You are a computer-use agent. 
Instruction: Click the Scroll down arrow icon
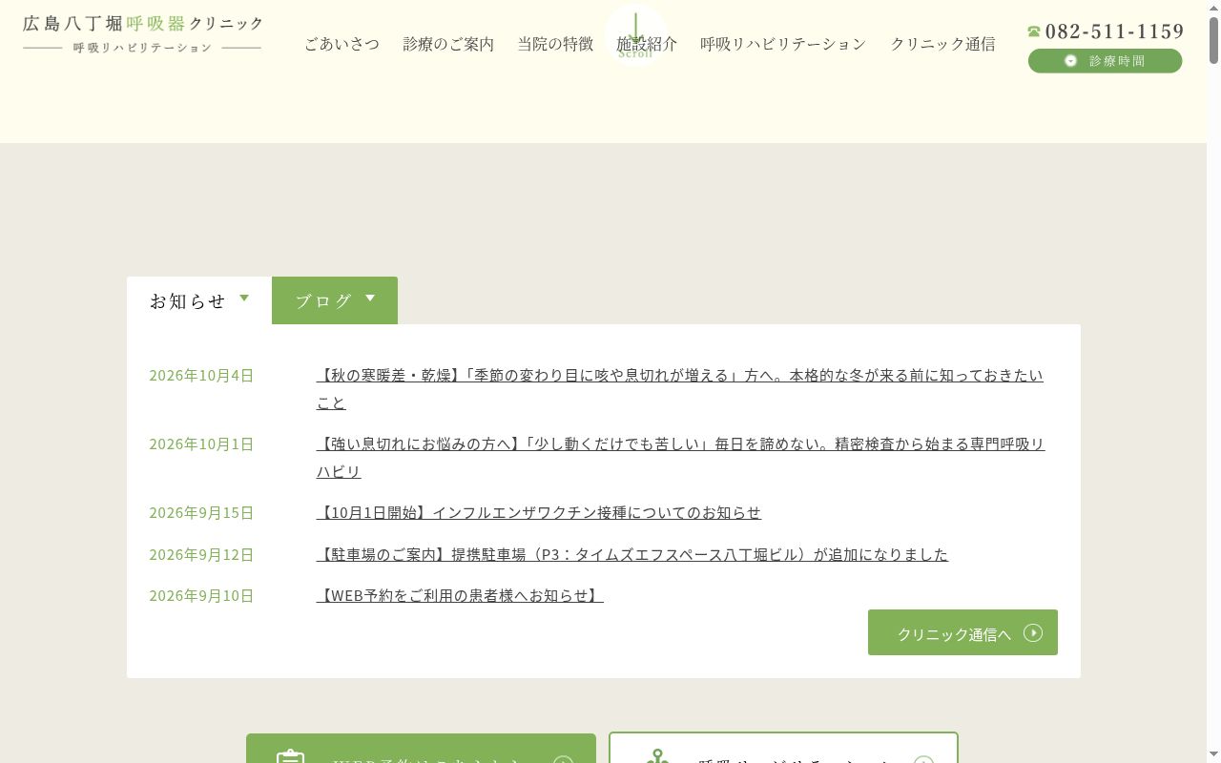(635, 35)
